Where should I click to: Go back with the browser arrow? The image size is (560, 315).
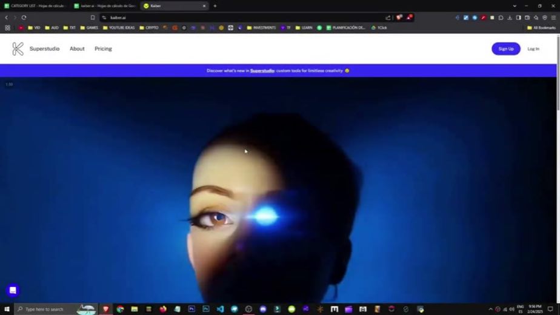tap(7, 18)
